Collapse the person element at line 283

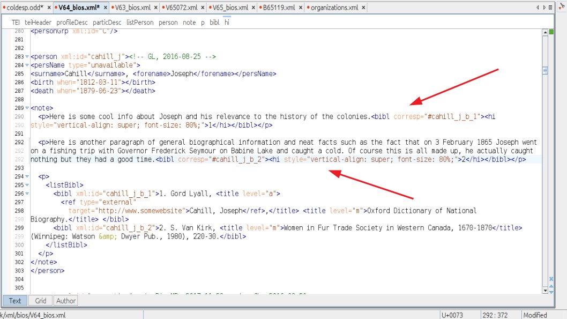pyautogui.click(x=27, y=57)
